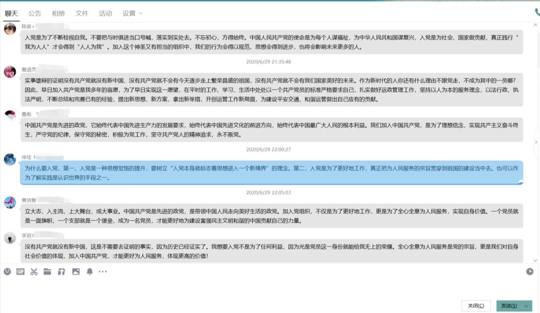Image resolution: width=540 pixels, height=313 pixels.
Task: Open message history via clock icon
Action: [530, 272]
